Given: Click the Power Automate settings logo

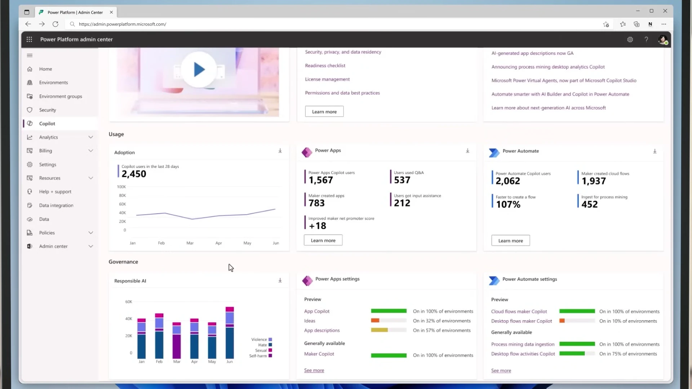Looking at the screenshot, I should tap(494, 281).
